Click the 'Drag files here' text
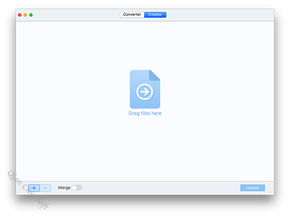Viewport: 290px width, 217px height. point(145,114)
